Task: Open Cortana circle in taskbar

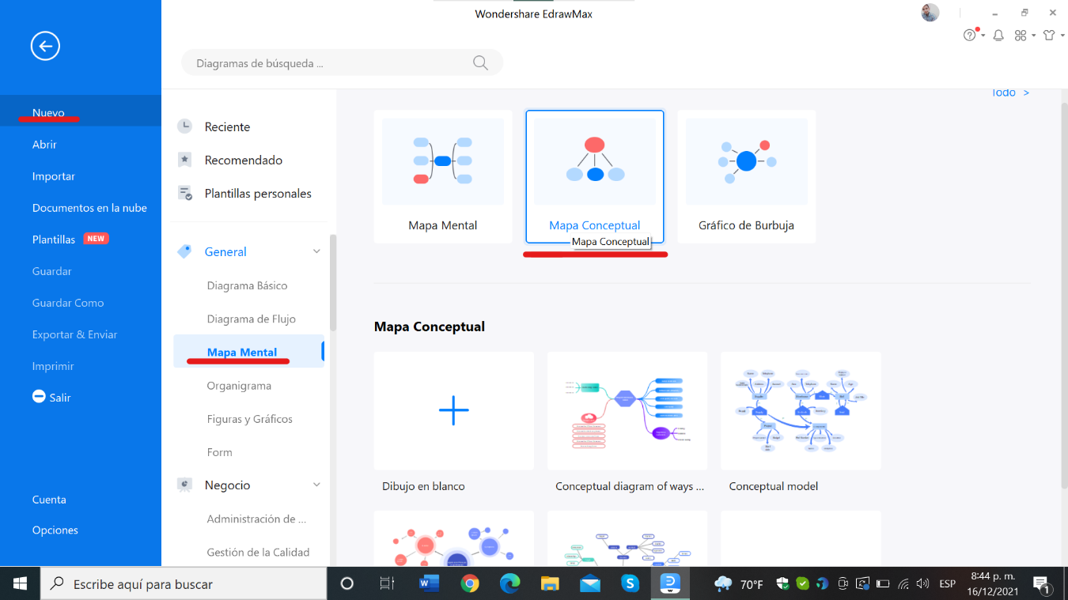Action: [347, 583]
